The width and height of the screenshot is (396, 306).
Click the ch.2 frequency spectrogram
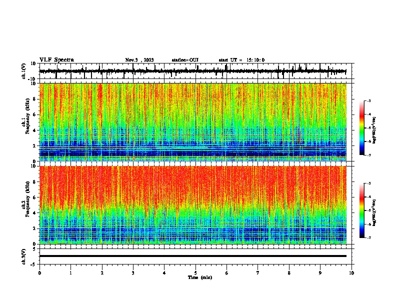(193, 205)
